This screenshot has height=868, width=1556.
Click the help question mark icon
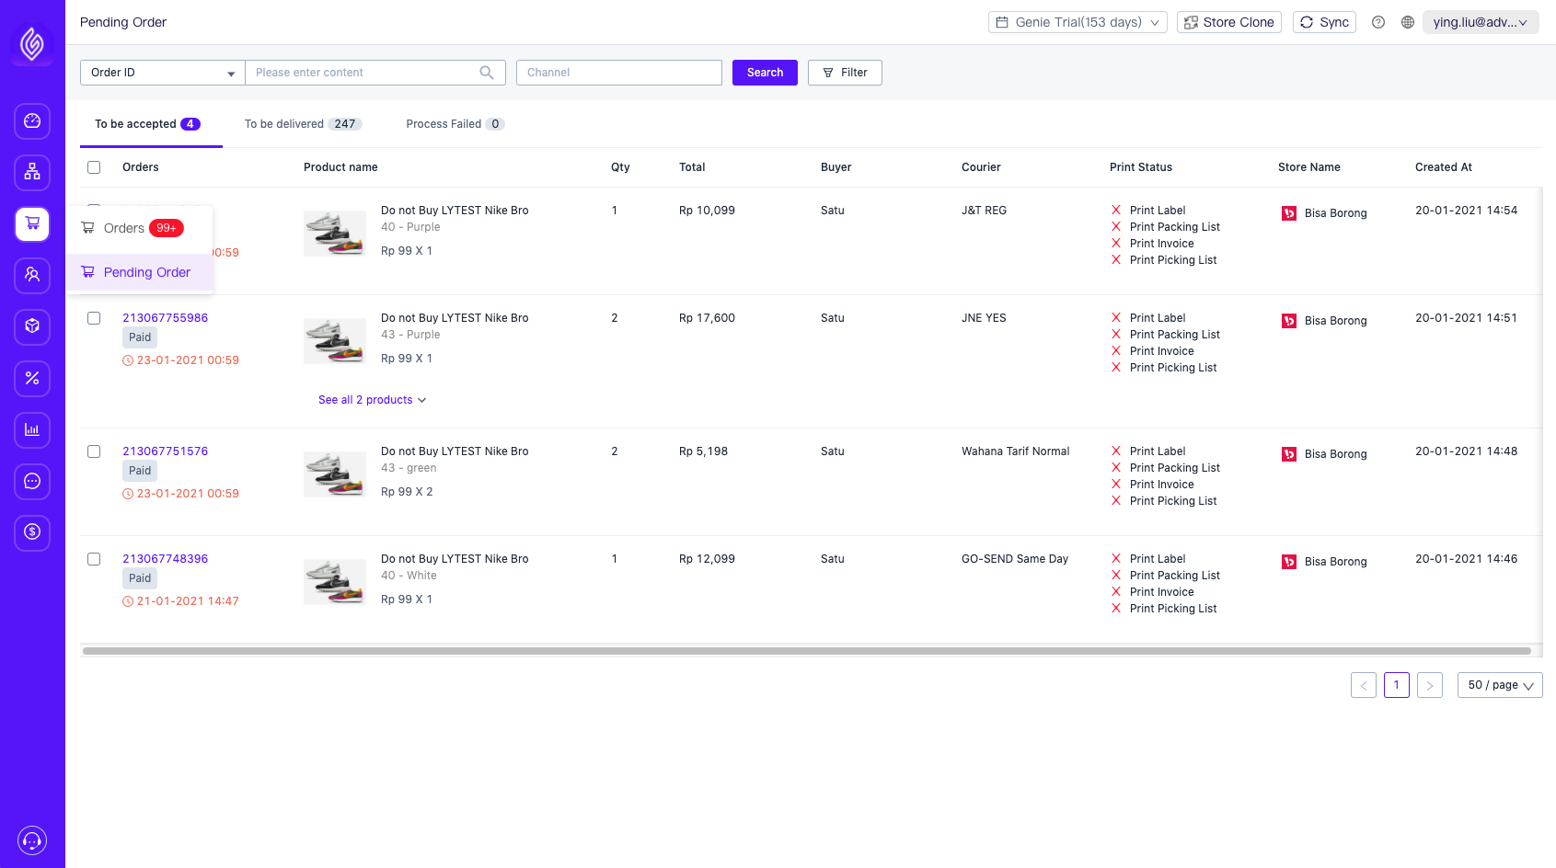(1377, 22)
